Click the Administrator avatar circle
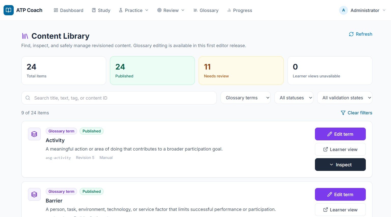The width and height of the screenshot is (391, 217). [343, 10]
